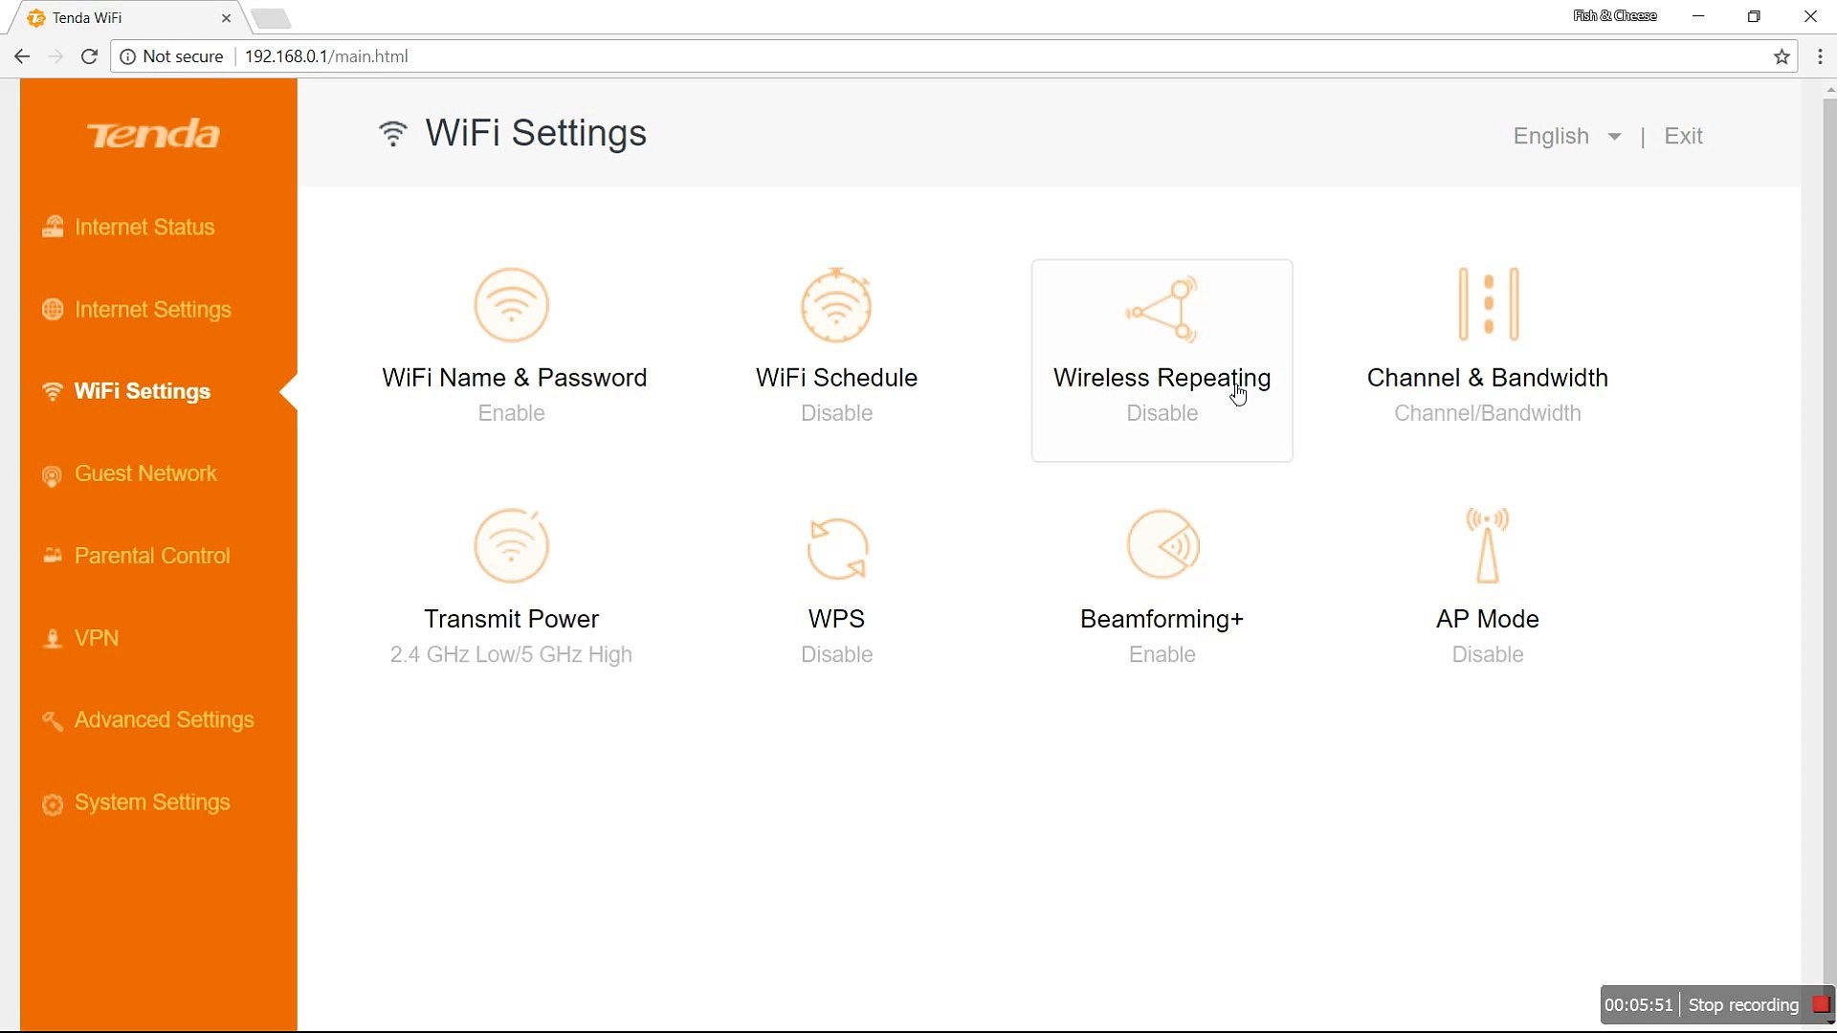Screen dimensions: 1837x1033
Task: Click the WPS sync arrows icon
Action: pos(836,548)
